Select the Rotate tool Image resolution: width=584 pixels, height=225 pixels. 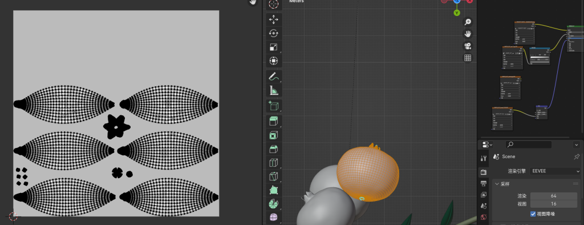tap(274, 34)
